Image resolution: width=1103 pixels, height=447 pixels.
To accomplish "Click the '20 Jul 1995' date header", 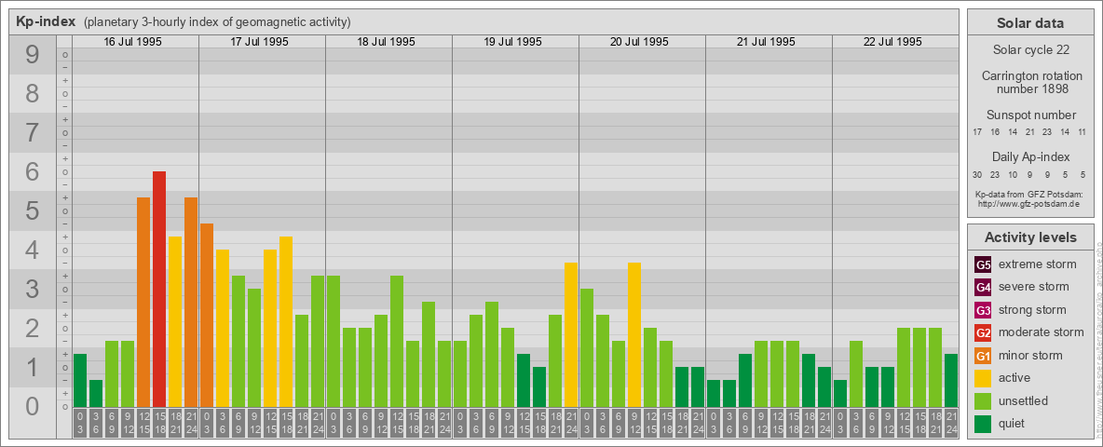I will pos(639,42).
